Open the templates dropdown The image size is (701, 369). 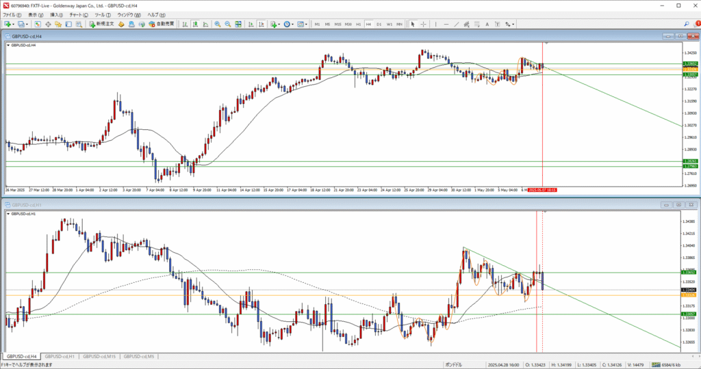click(x=302, y=24)
